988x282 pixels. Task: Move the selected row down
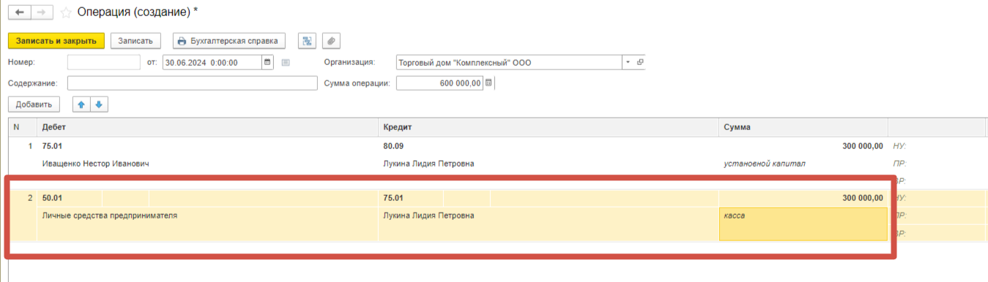(99, 104)
